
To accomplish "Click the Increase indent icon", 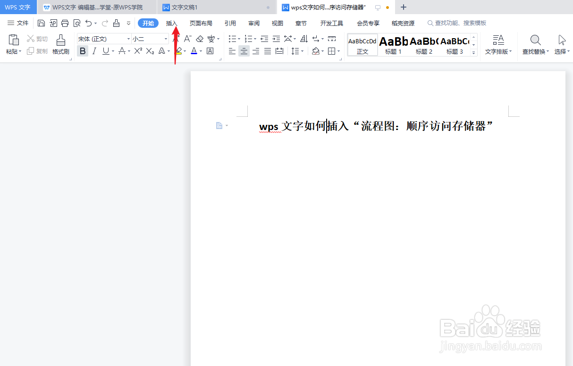I will pos(276,39).
